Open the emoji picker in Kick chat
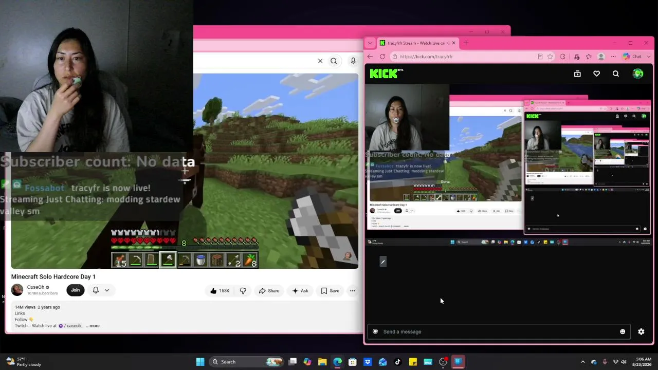Screen dimensions: 658x370 (x=623, y=331)
